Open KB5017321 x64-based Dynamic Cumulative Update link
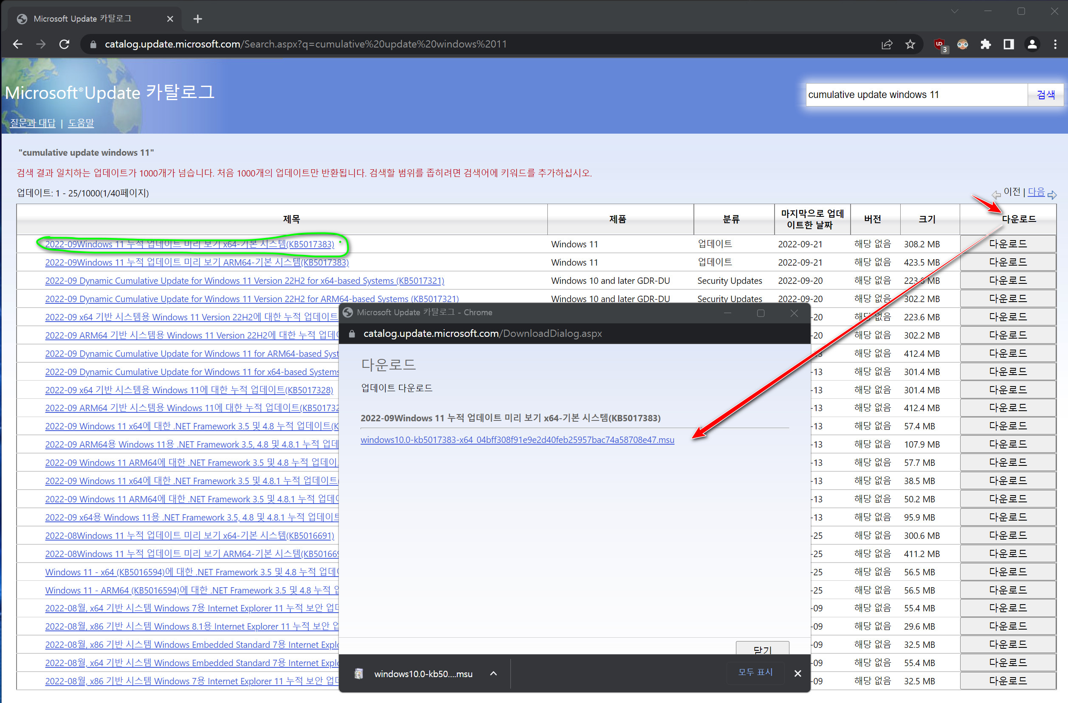 245,281
